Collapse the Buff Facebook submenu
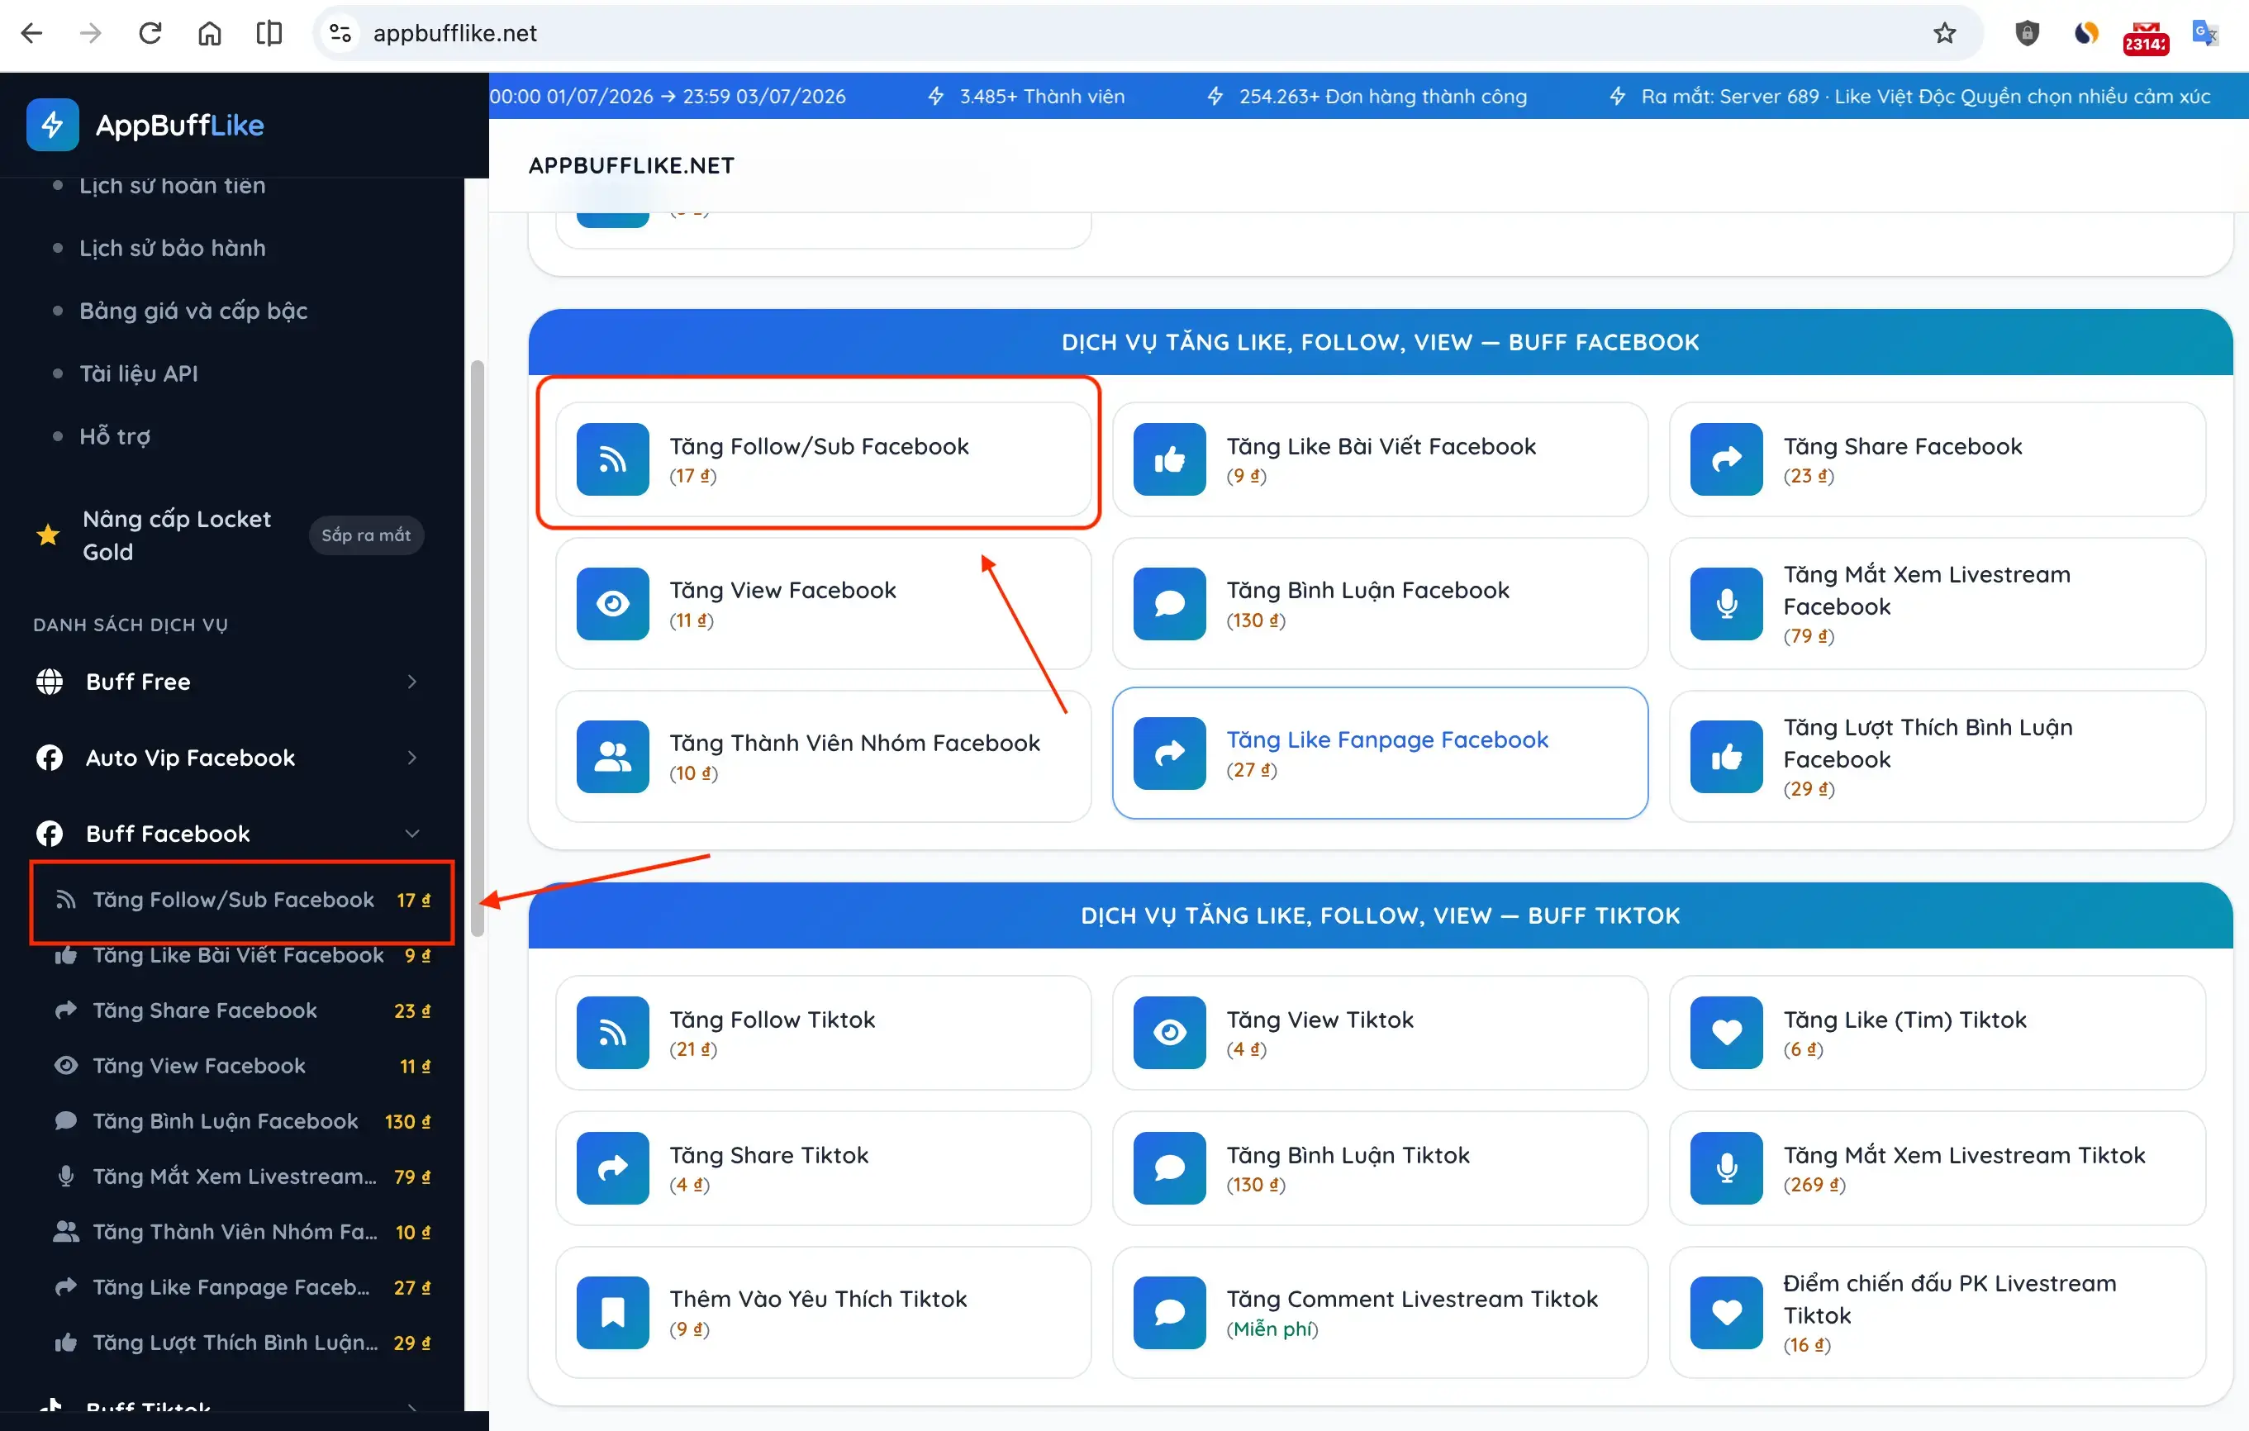The width and height of the screenshot is (2249, 1431). tap(412, 833)
